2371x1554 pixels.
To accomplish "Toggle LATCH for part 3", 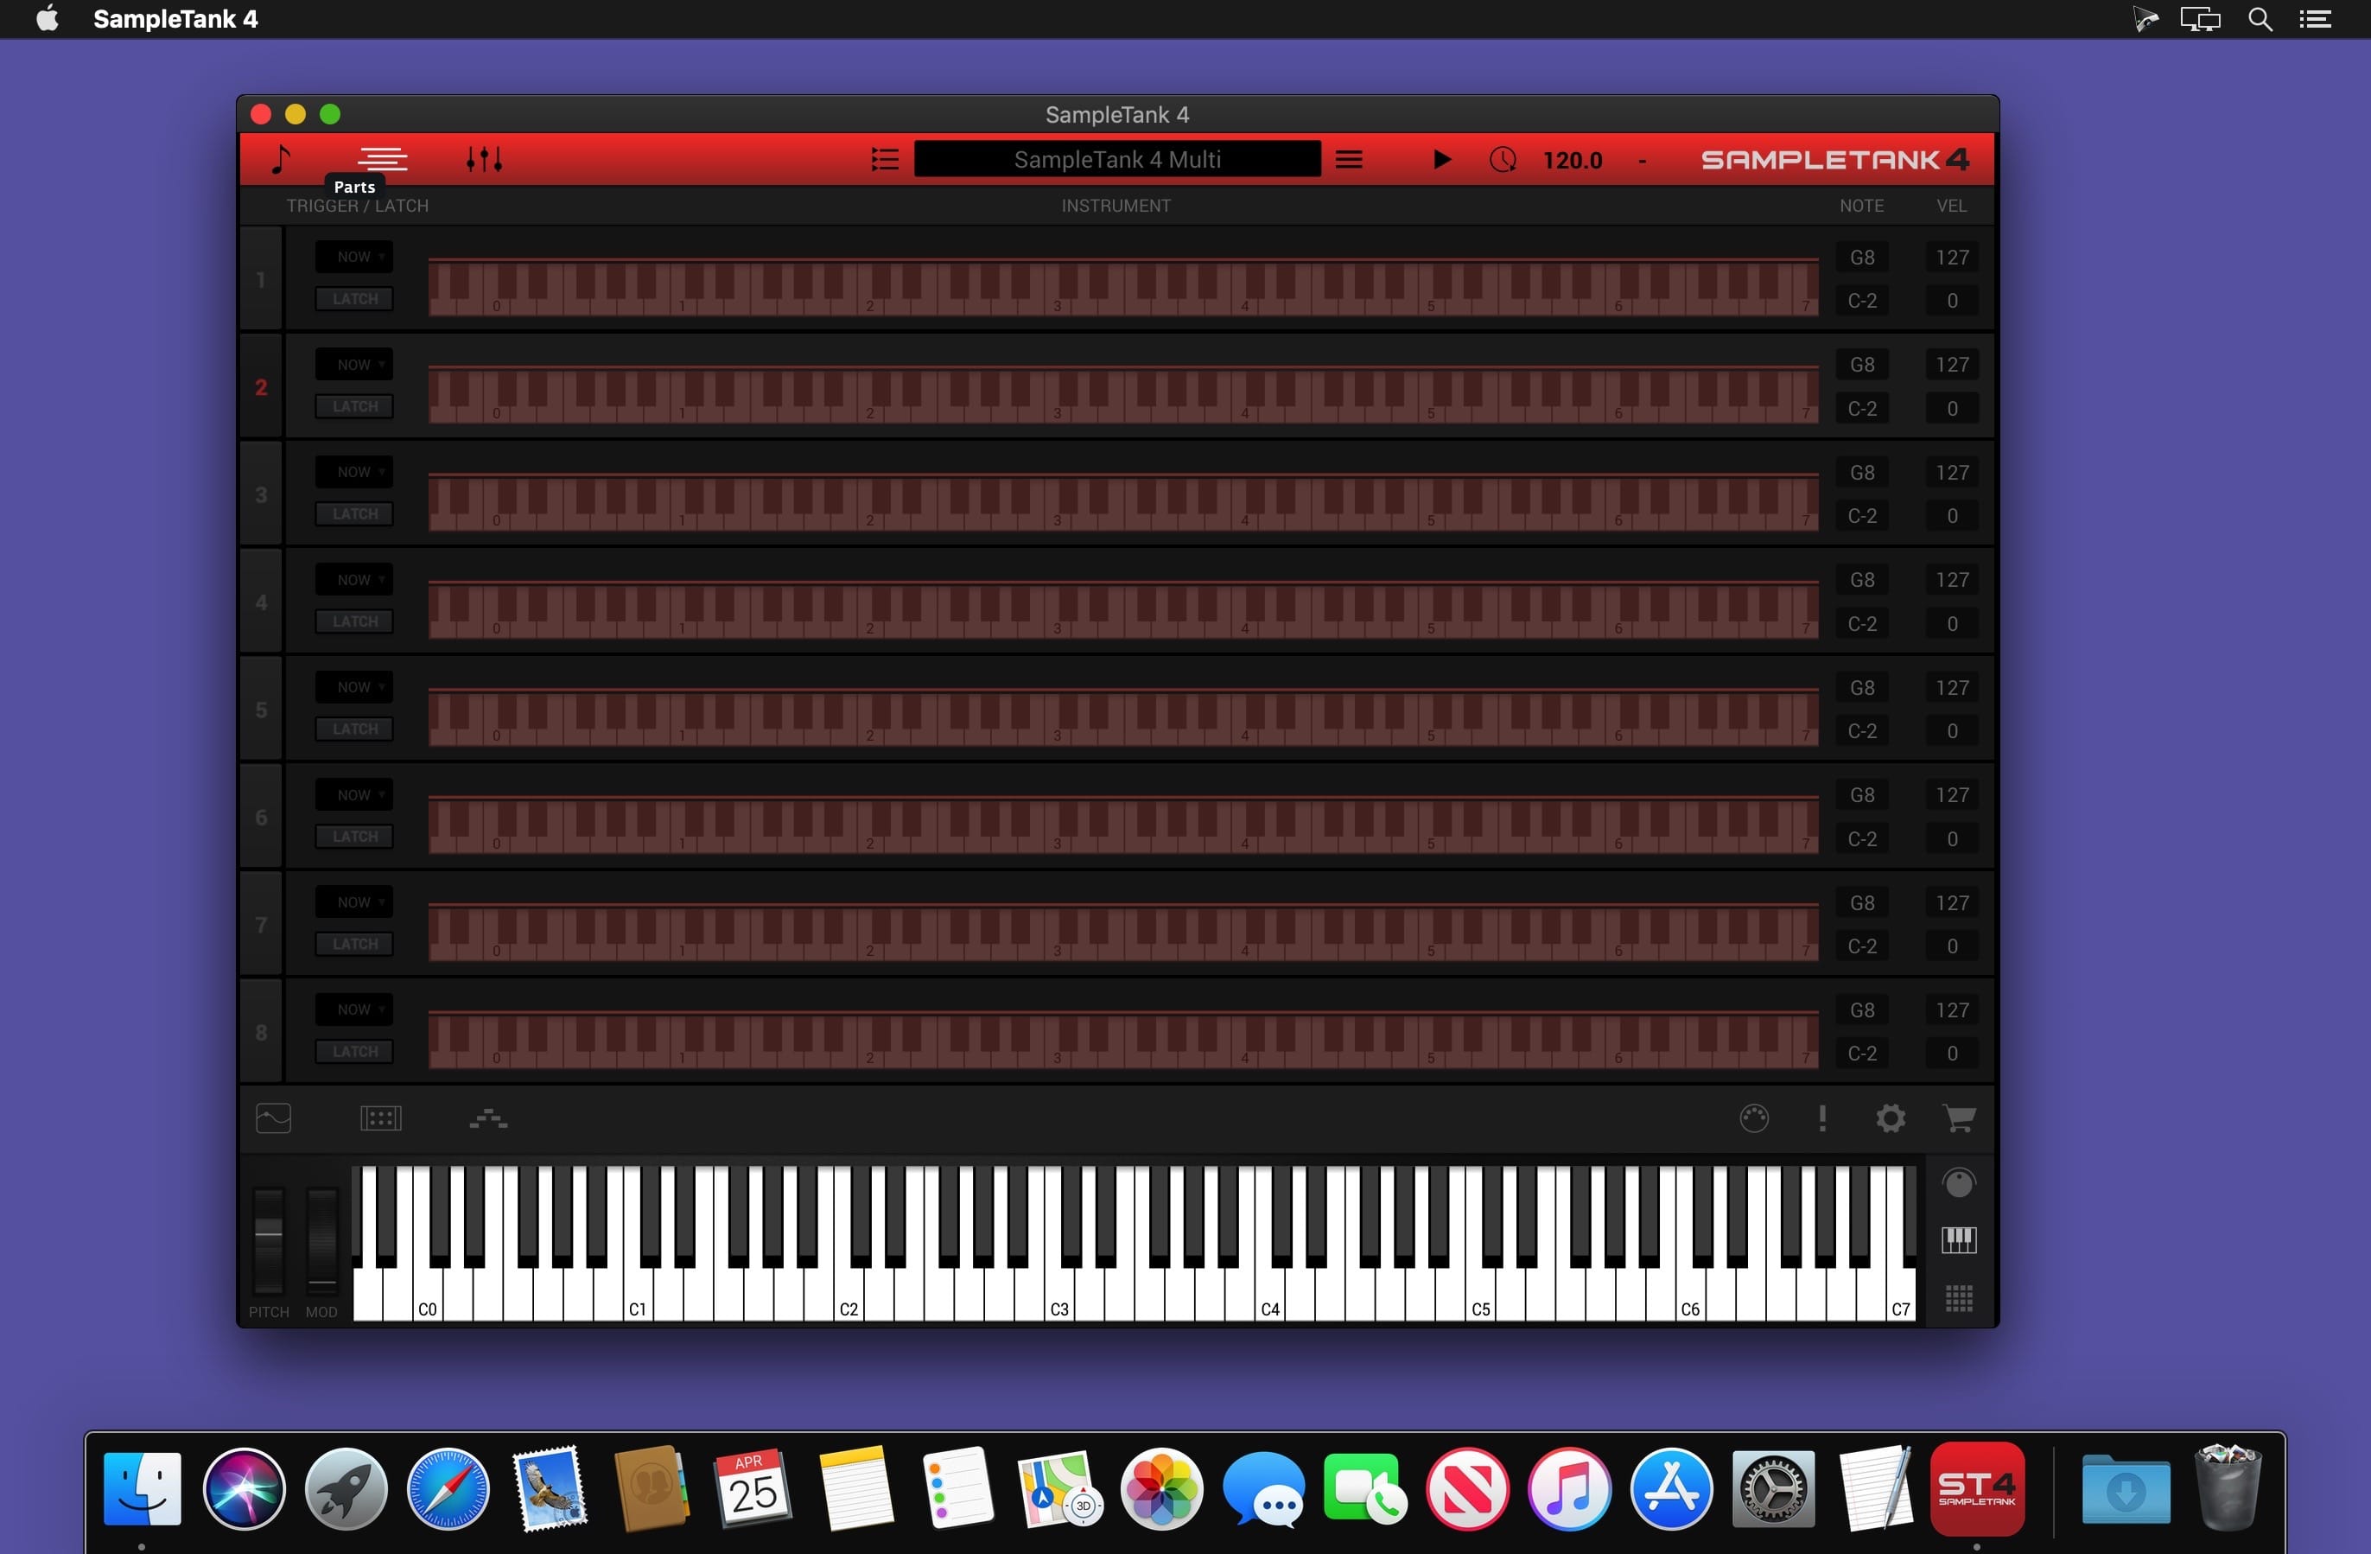I will pos(354,514).
